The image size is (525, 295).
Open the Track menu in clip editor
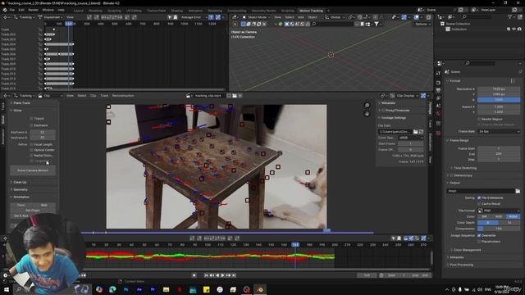pyautogui.click(x=104, y=96)
